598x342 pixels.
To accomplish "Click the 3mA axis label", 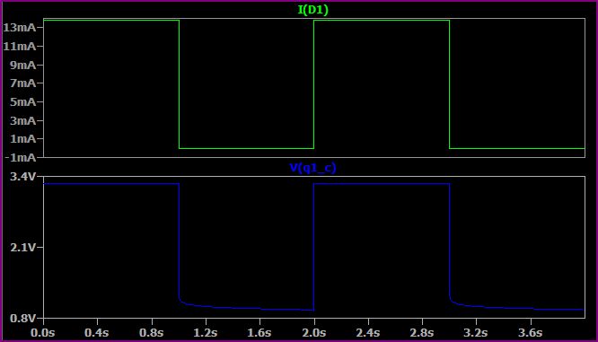I will tap(22, 121).
